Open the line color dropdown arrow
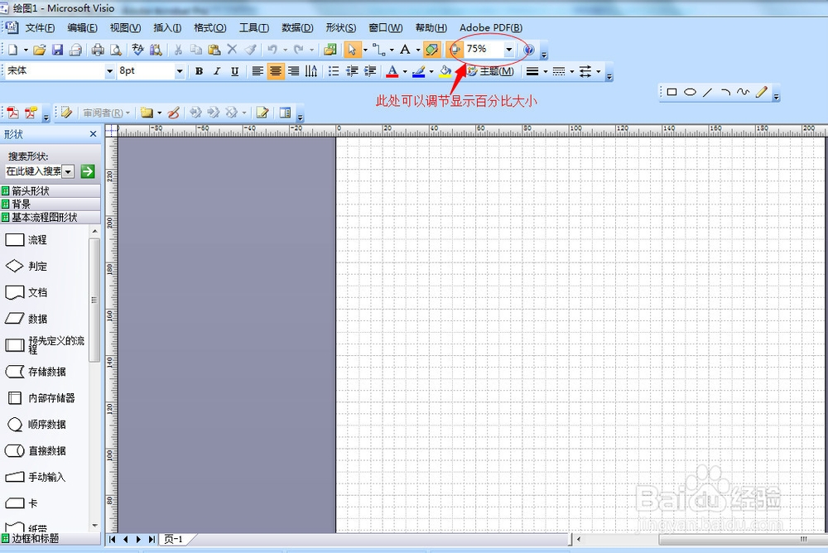 (x=431, y=71)
